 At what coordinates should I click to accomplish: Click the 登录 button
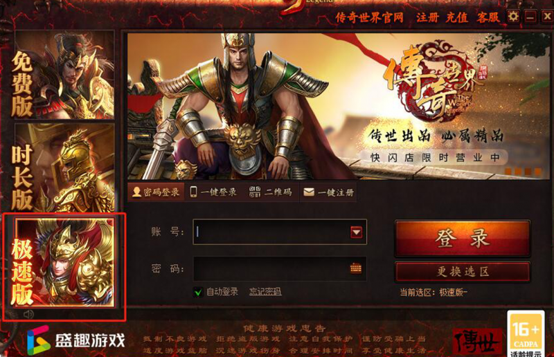pyautogui.click(x=463, y=238)
